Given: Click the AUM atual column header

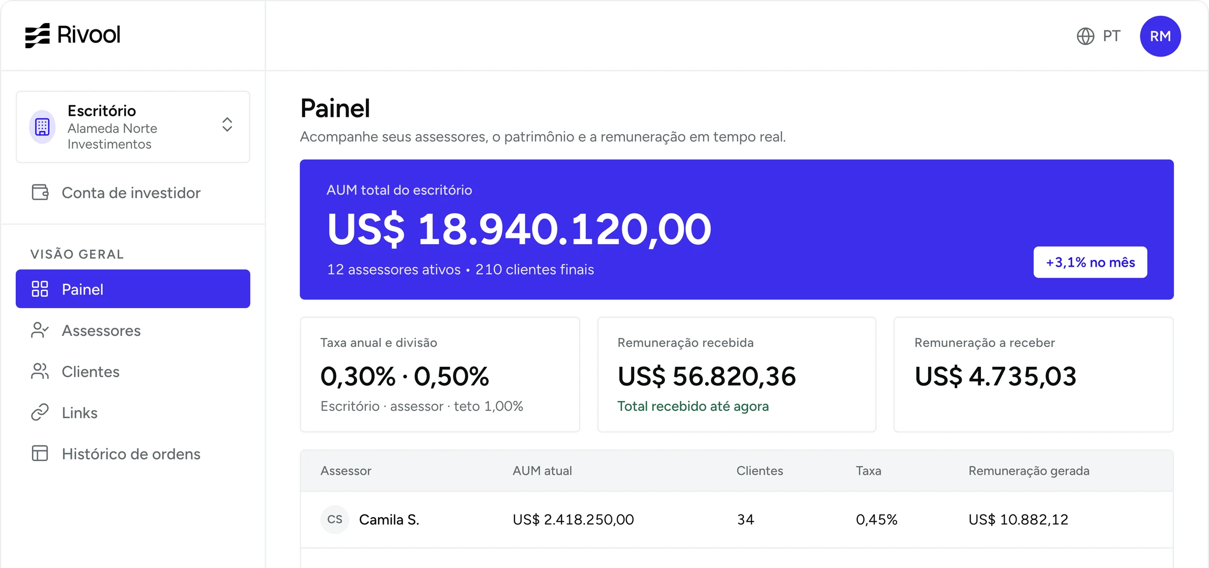Looking at the screenshot, I should [542, 471].
